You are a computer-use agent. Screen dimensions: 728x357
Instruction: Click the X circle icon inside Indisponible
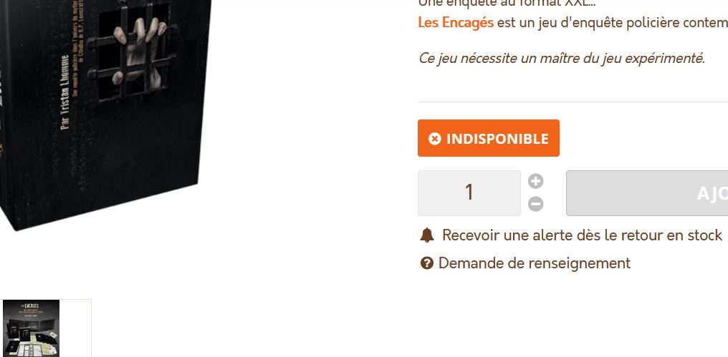[x=434, y=139]
